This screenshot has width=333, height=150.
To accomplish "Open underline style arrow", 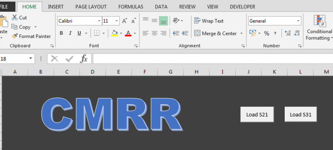I will click(86, 34).
